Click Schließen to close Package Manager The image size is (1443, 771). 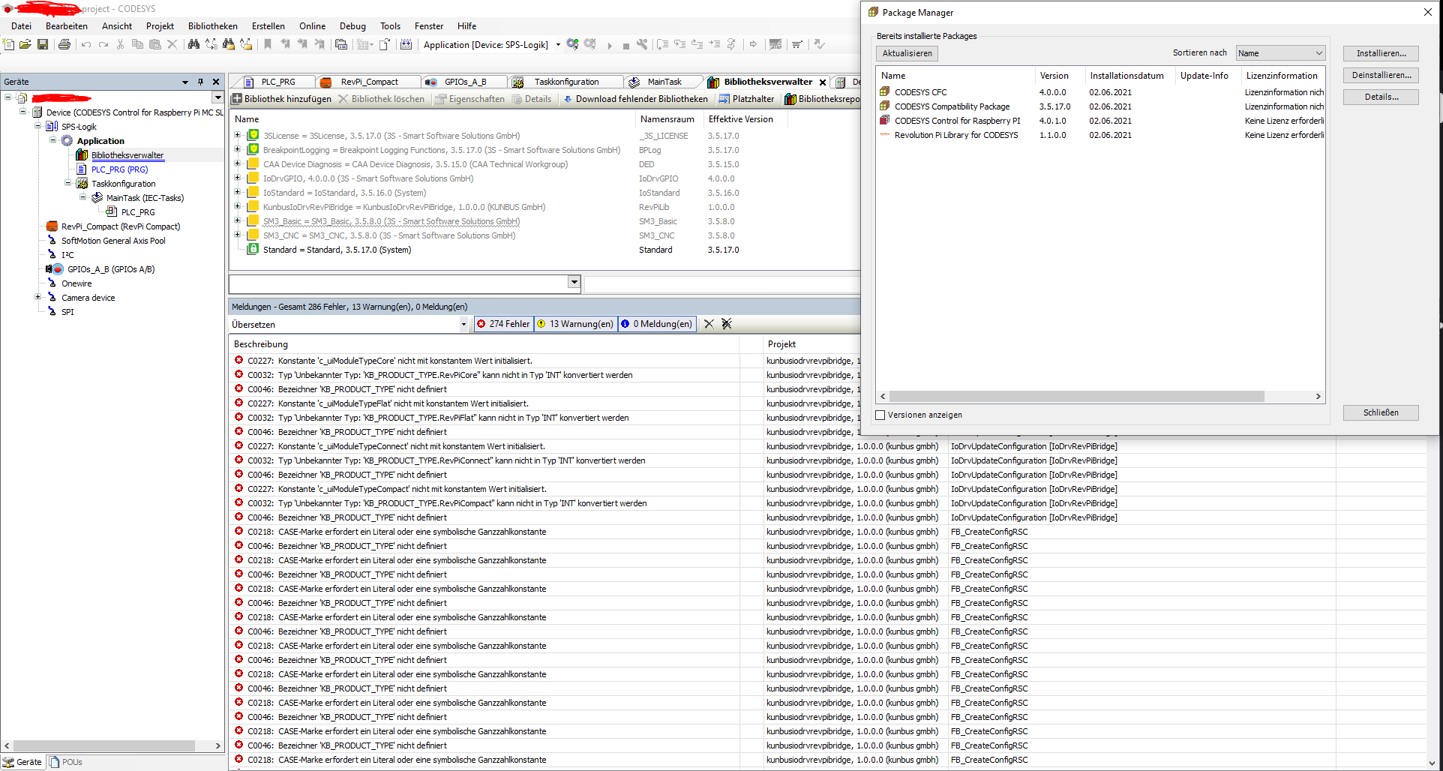(1381, 412)
